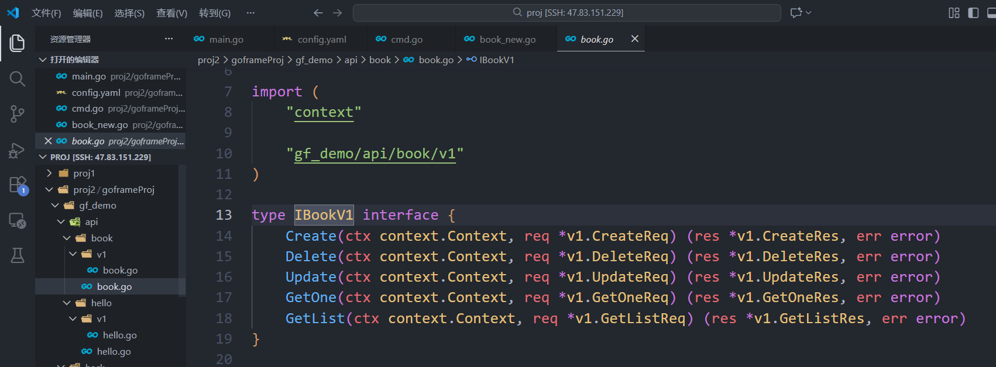Open the Testing flask view
Image resolution: width=996 pixels, height=367 pixels.
18,255
